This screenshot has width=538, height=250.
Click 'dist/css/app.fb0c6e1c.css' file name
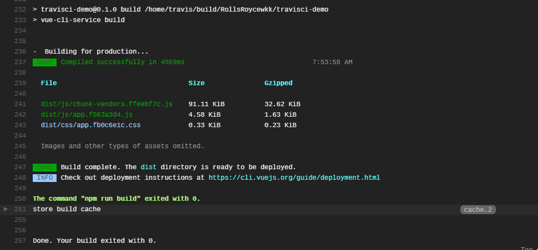[x=90, y=125]
